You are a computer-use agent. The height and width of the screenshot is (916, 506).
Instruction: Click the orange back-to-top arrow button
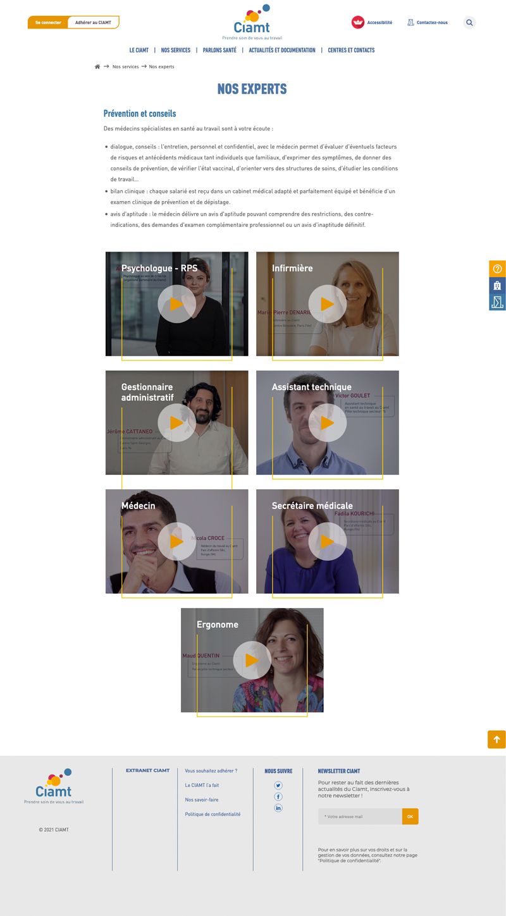click(497, 740)
